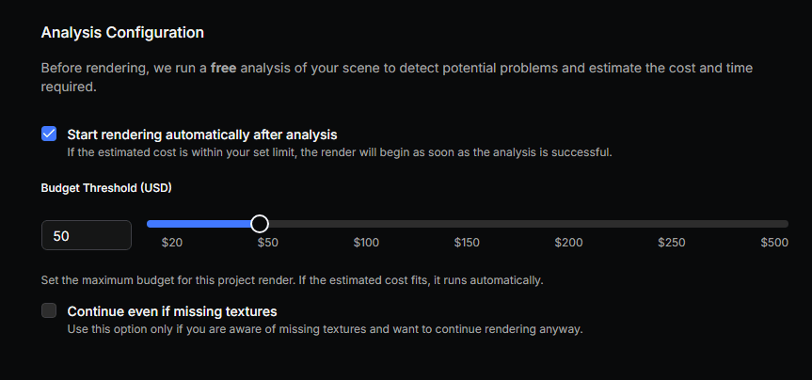
Task: Pick the $200 tick label on budget slider
Action: (x=568, y=243)
